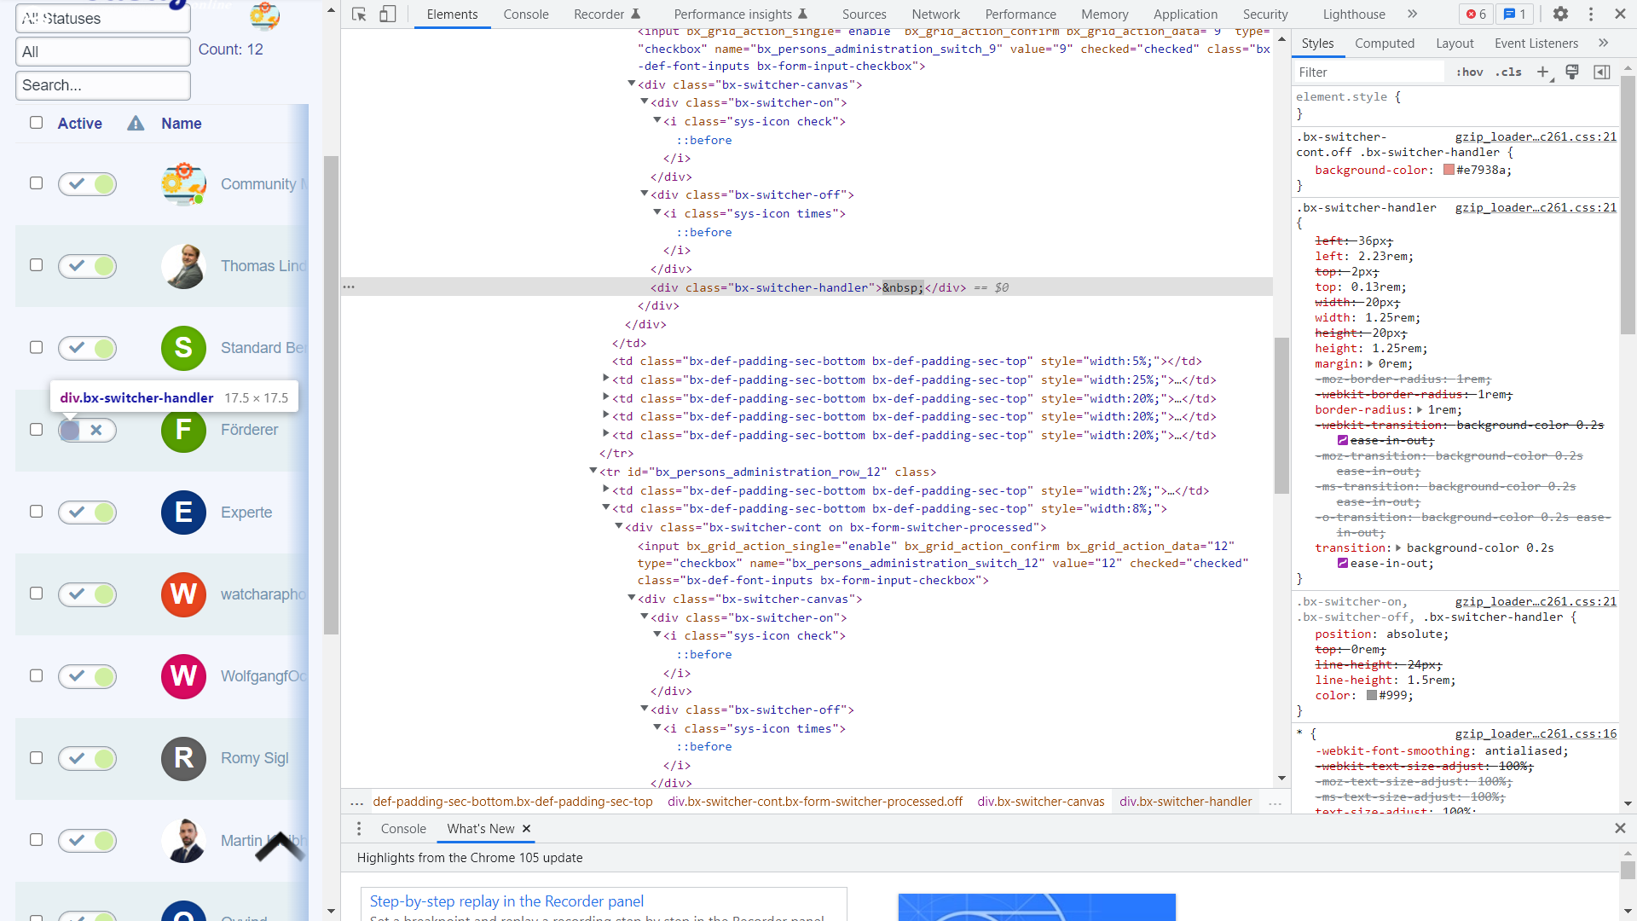1637x921 pixels.
Task: Toggle computed styles sidebar icon
Action: click(1602, 72)
